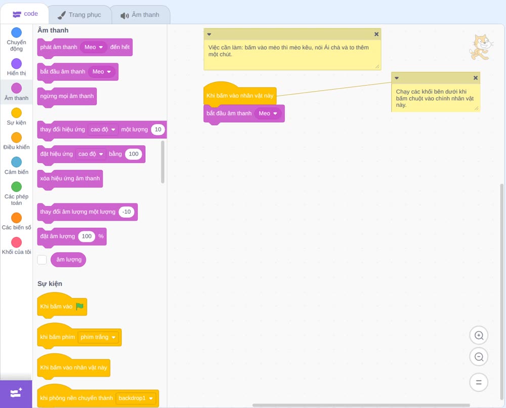Select the Hiển thị category circle

17,64
